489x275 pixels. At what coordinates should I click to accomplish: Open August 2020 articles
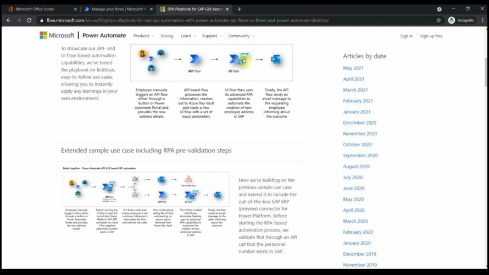357,166
